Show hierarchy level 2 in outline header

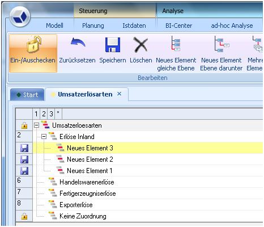(44, 114)
